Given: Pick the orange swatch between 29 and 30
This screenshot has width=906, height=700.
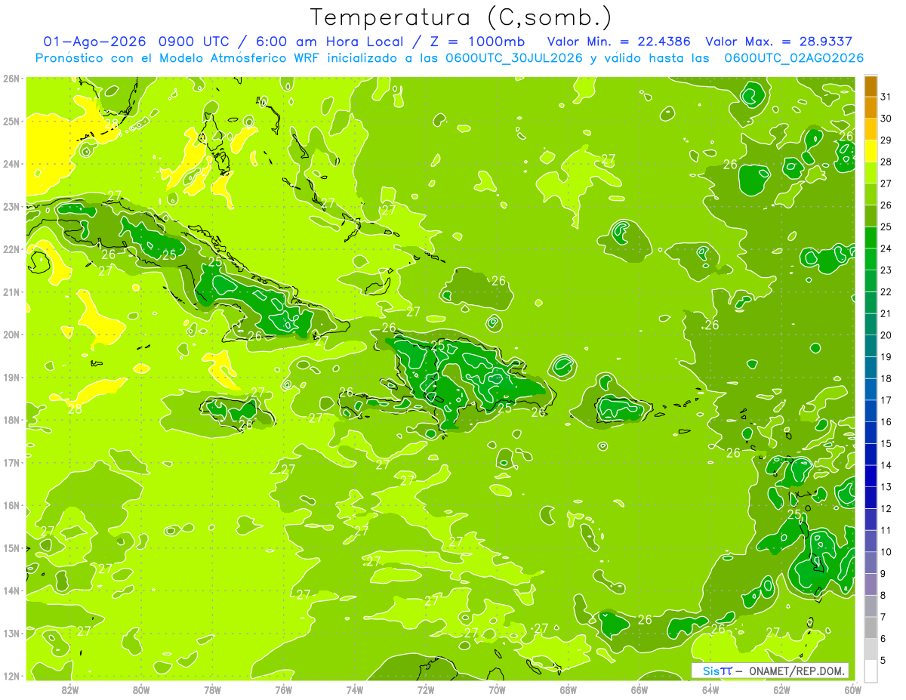Looking at the screenshot, I should [871, 130].
